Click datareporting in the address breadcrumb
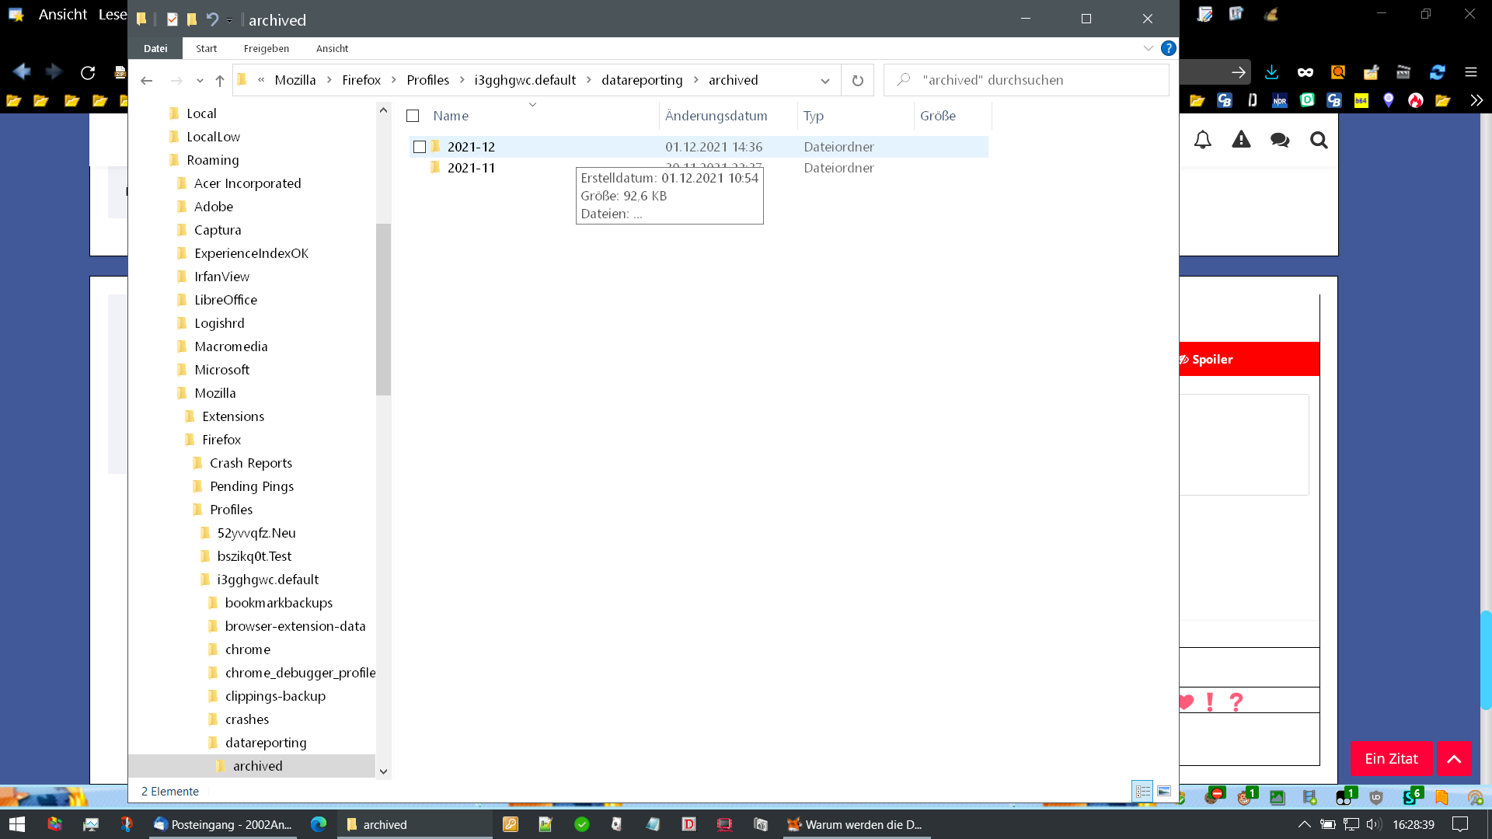The width and height of the screenshot is (1492, 839). coord(641,80)
